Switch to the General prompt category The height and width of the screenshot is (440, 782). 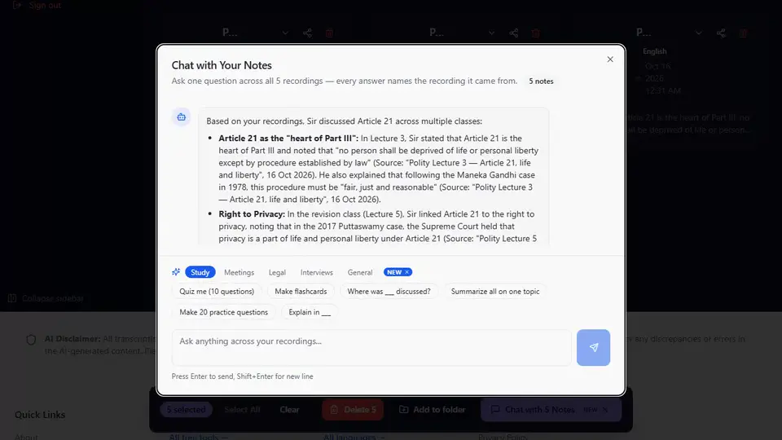(x=360, y=272)
